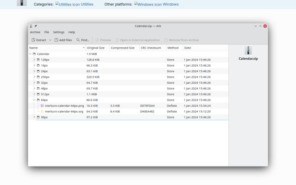Open Find in the toolbar
The height and width of the screenshot is (185, 296).
[83, 40]
